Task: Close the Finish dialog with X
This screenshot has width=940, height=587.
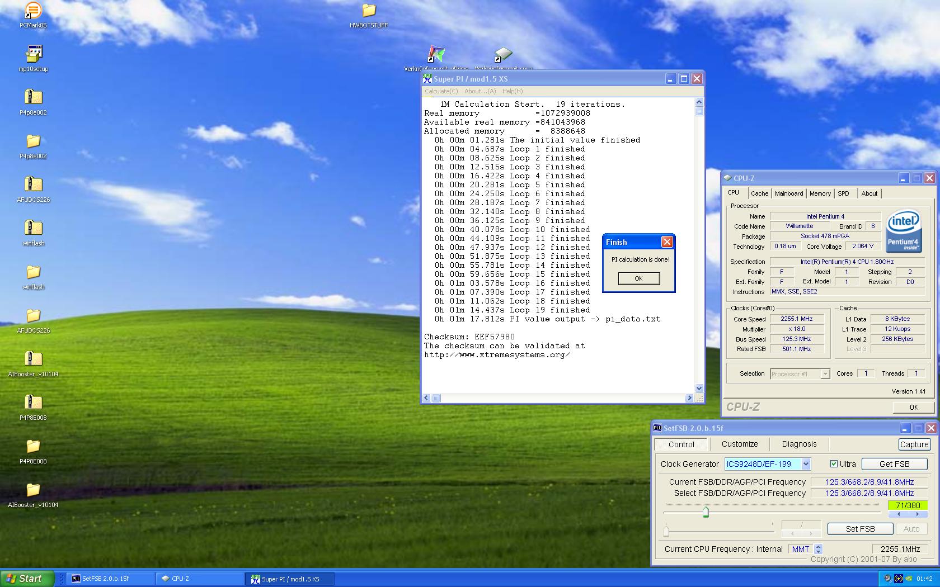Action: pyautogui.click(x=667, y=242)
